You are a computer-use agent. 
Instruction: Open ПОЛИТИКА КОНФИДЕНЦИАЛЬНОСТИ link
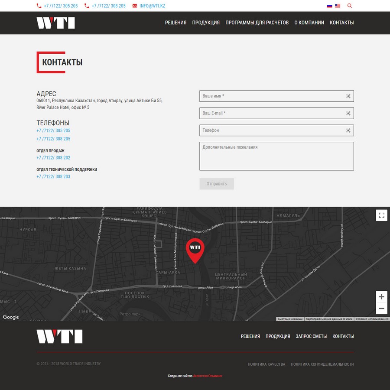pos(322,364)
